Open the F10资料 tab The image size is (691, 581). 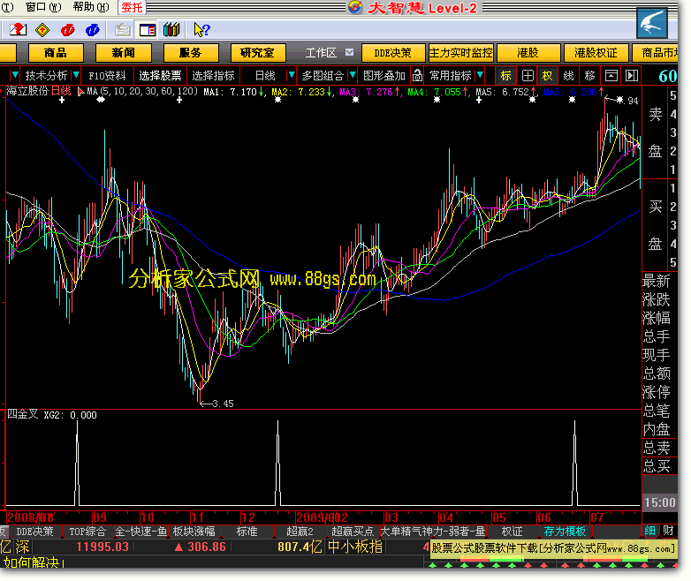click(107, 76)
